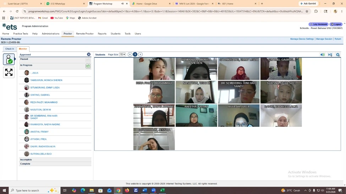The width and height of the screenshot is (346, 194).
Task: Click the Return link
Action: click(x=337, y=39)
